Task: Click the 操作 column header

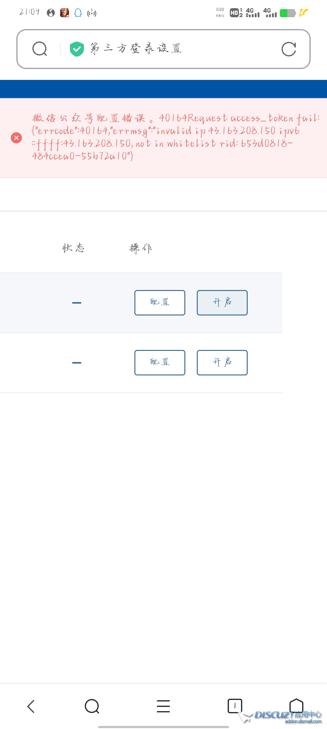Action: [x=140, y=248]
